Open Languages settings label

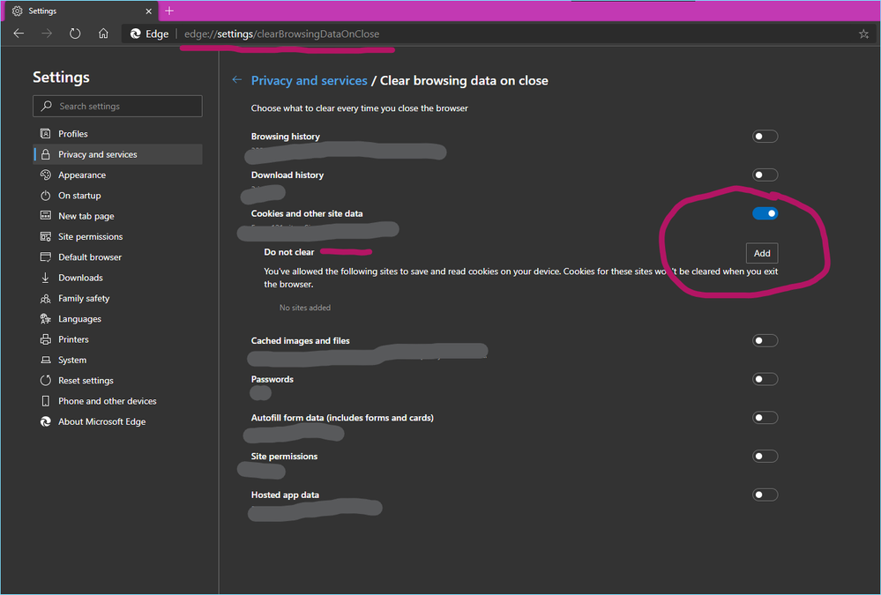(x=79, y=318)
